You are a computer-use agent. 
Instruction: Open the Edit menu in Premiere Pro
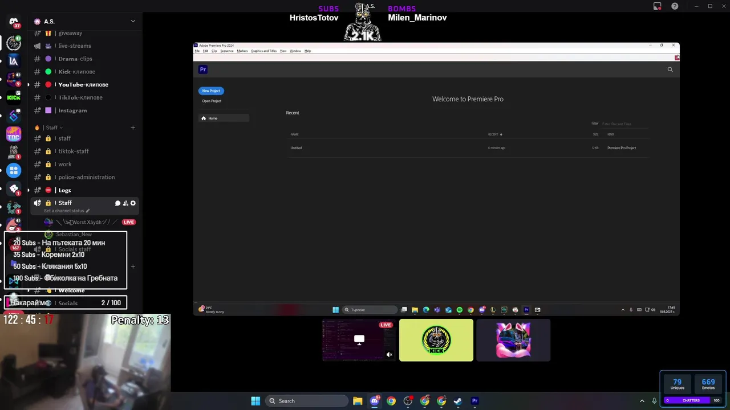(205, 51)
